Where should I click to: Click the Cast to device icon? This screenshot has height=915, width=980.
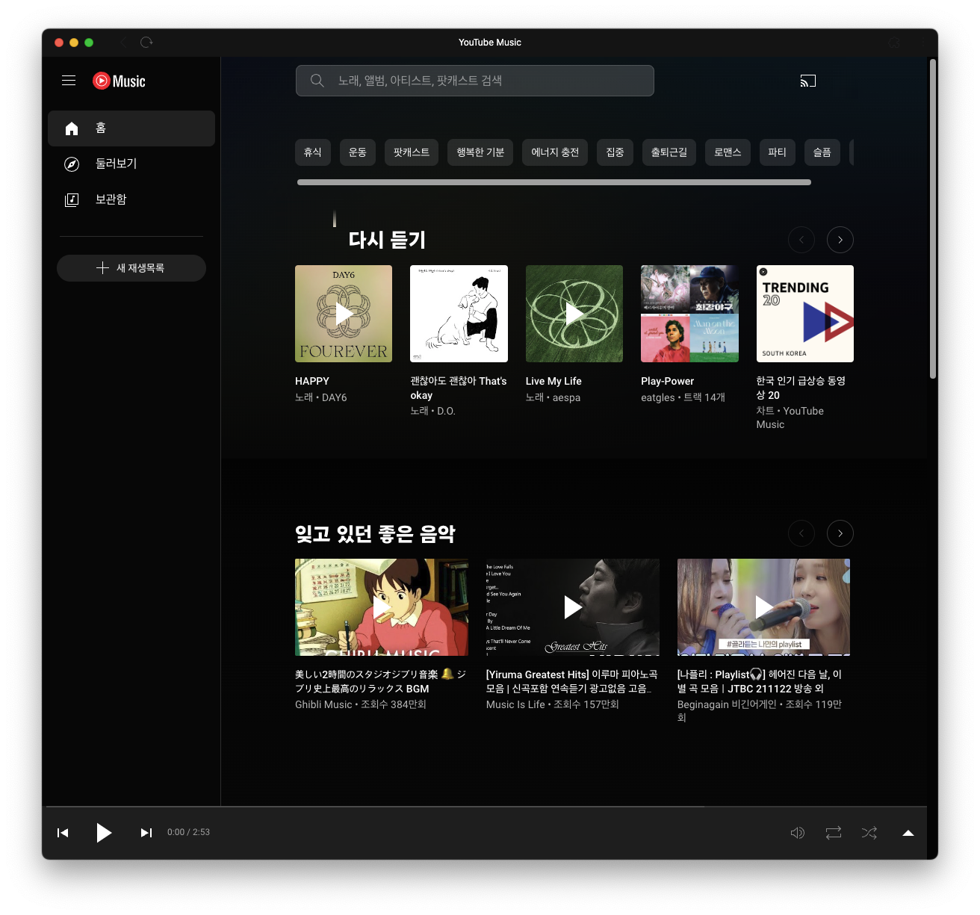[808, 81]
